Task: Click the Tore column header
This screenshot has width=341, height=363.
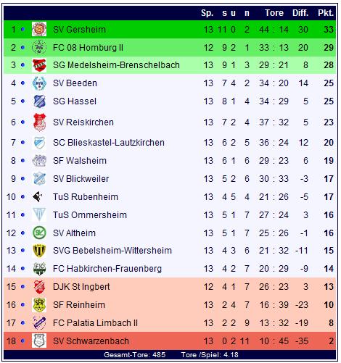Action: point(274,12)
